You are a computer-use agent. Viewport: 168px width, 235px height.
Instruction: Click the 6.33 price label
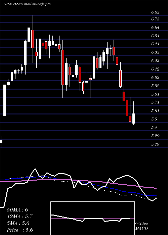click(155, 52)
